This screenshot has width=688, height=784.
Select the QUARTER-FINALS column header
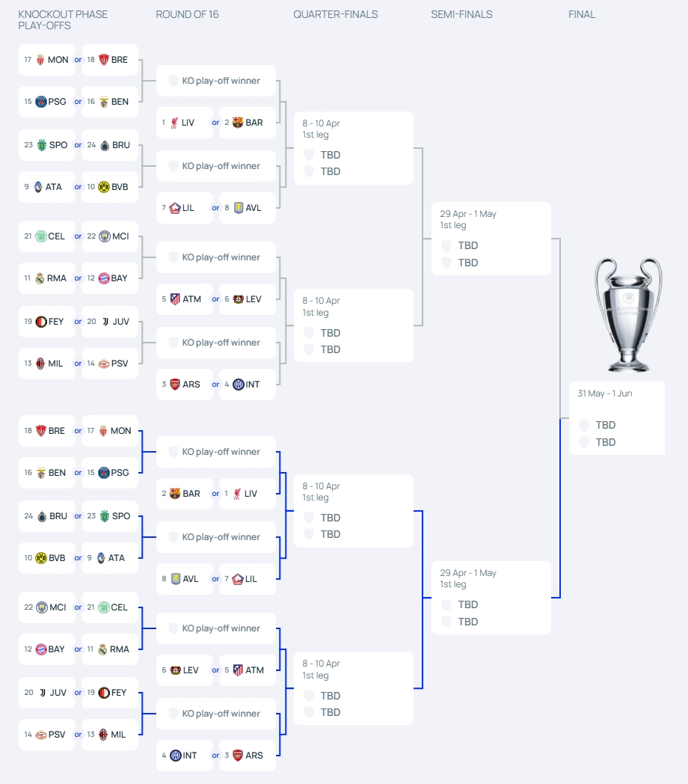(x=335, y=14)
